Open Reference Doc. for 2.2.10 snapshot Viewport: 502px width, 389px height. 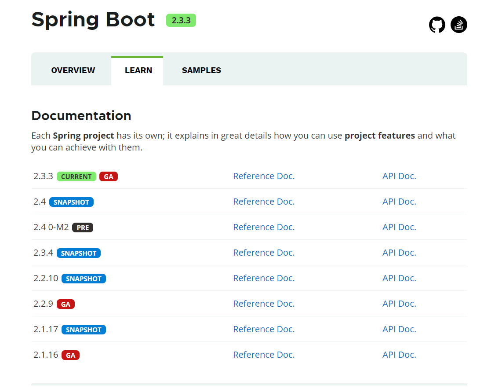[264, 278]
